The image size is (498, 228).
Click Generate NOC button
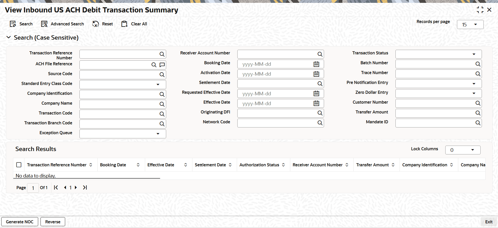(20, 222)
